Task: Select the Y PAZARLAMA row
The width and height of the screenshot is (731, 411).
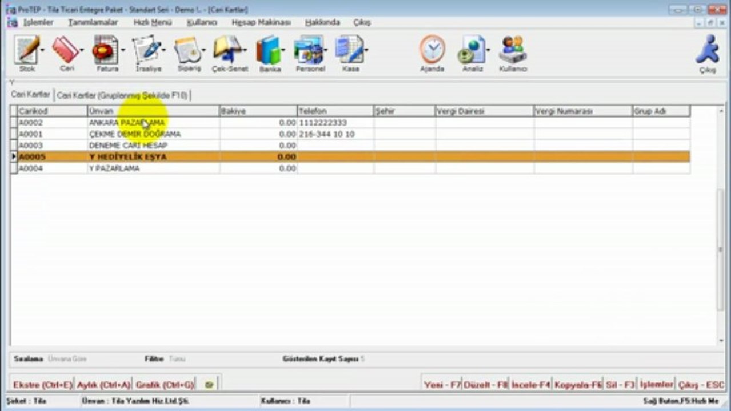Action: pyautogui.click(x=350, y=168)
